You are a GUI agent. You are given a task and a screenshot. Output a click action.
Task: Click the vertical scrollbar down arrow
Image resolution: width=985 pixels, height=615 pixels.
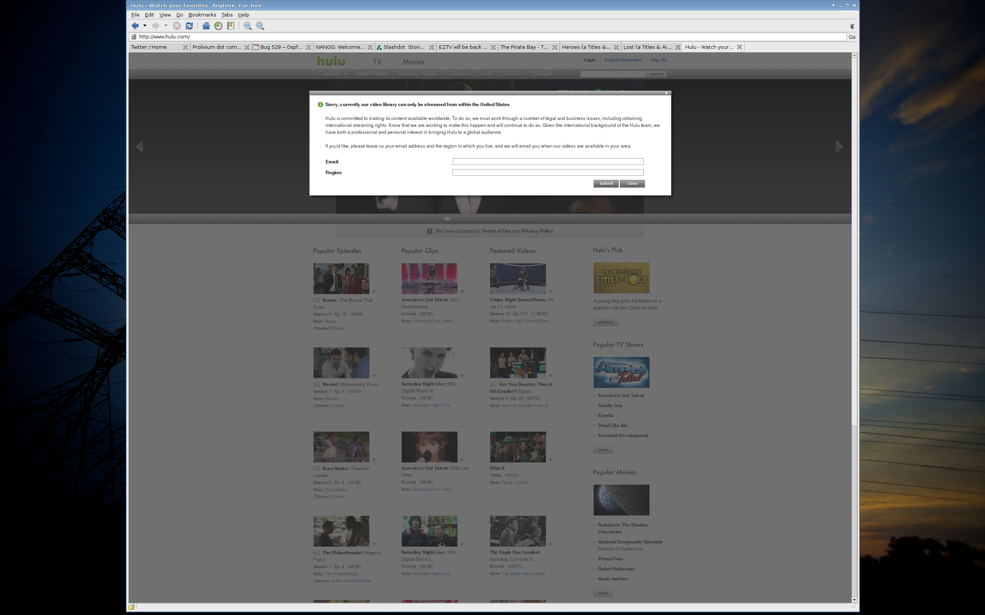point(854,600)
